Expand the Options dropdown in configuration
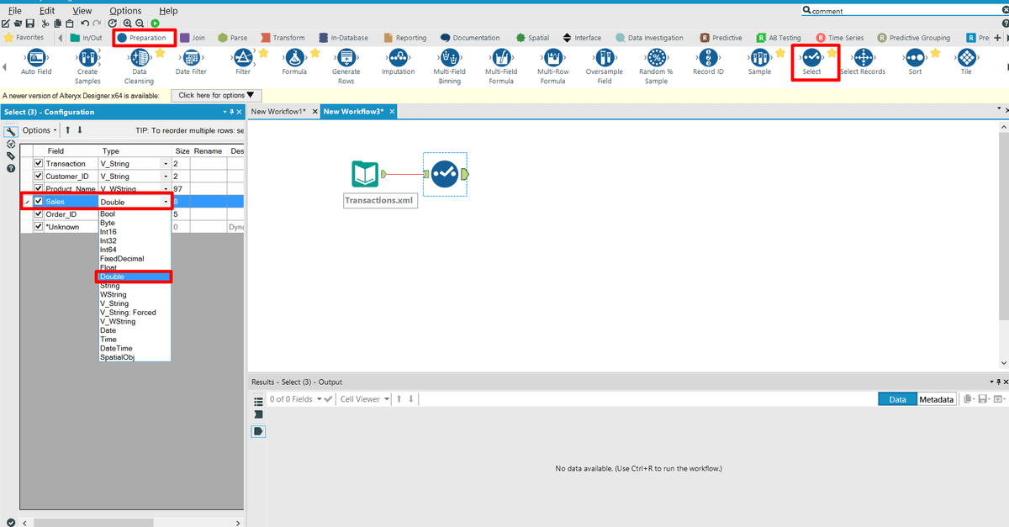 (x=40, y=130)
